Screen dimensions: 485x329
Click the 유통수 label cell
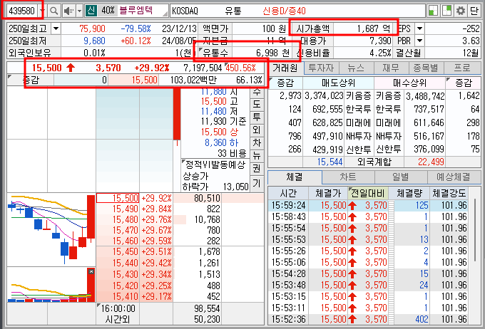pos(215,53)
